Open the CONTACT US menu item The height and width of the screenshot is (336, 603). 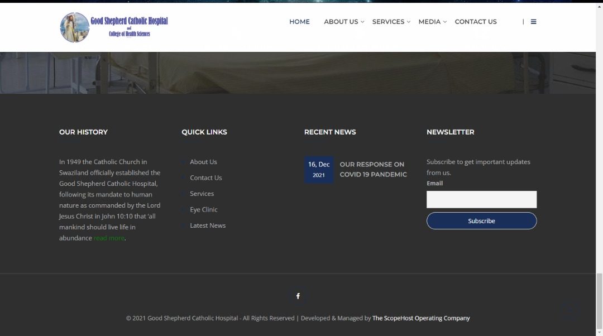click(x=476, y=22)
